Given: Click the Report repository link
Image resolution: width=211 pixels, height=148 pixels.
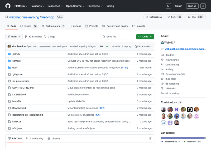Looking at the screenshot, I should coord(170,93).
